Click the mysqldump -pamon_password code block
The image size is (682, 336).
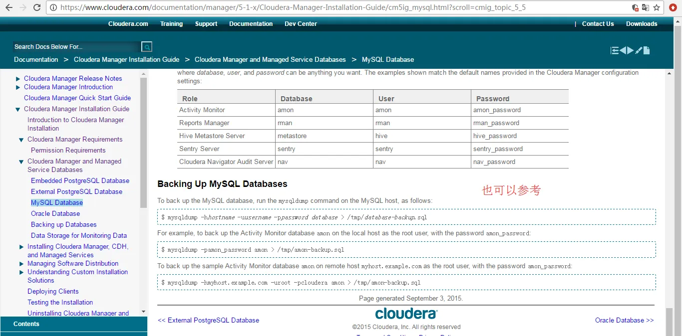click(x=406, y=249)
